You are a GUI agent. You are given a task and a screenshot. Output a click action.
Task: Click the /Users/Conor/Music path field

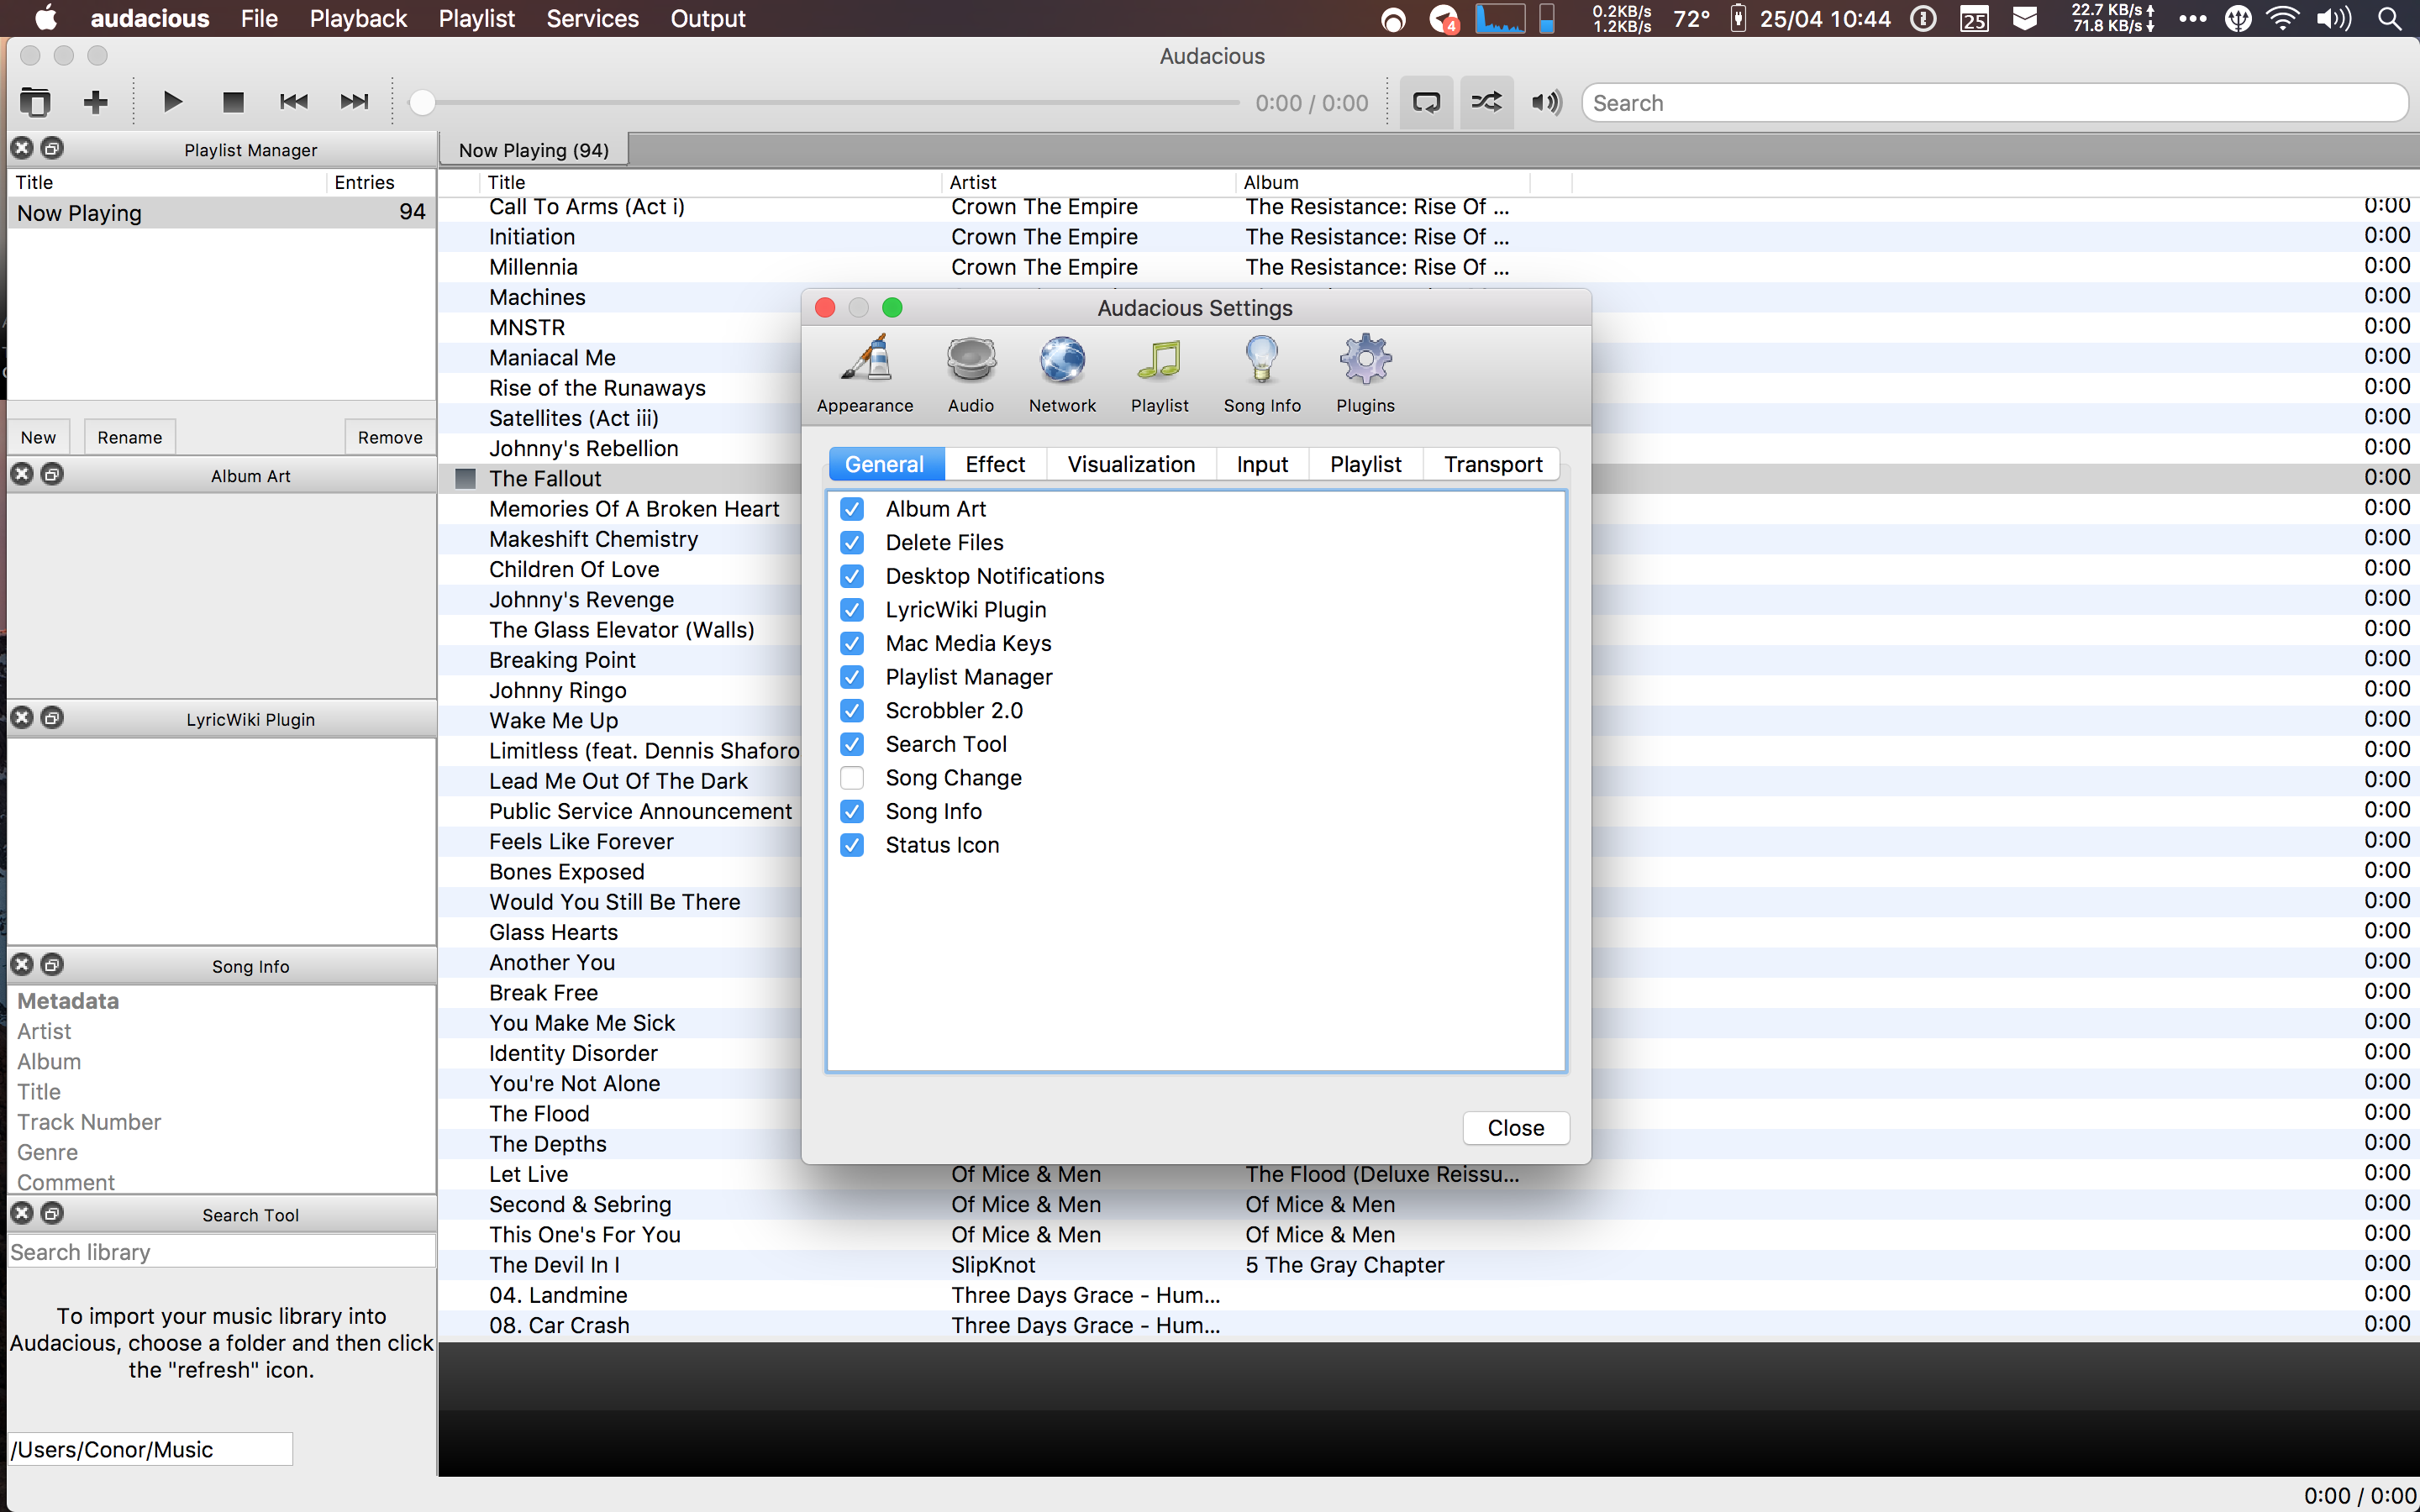tap(150, 1449)
